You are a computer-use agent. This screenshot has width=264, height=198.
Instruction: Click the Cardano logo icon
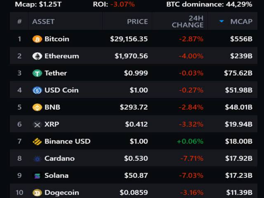tap(37, 159)
